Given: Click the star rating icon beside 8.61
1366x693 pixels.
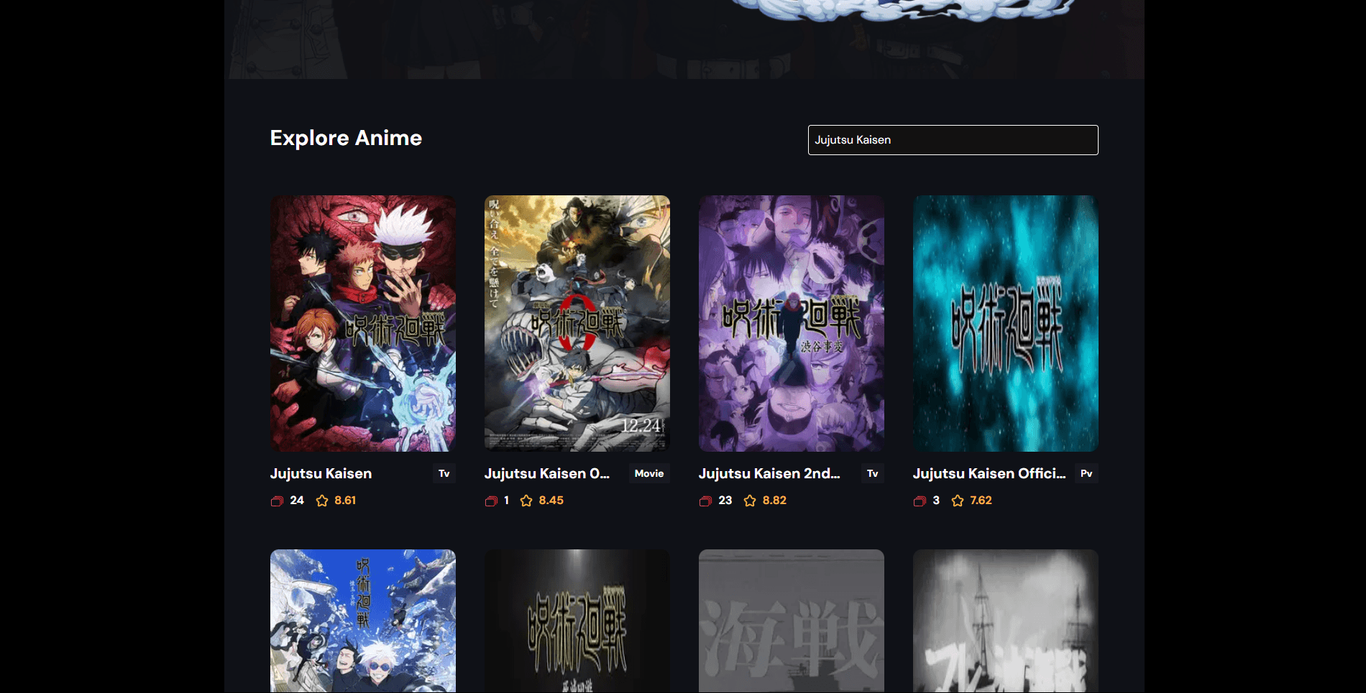Looking at the screenshot, I should pyautogui.click(x=322, y=501).
